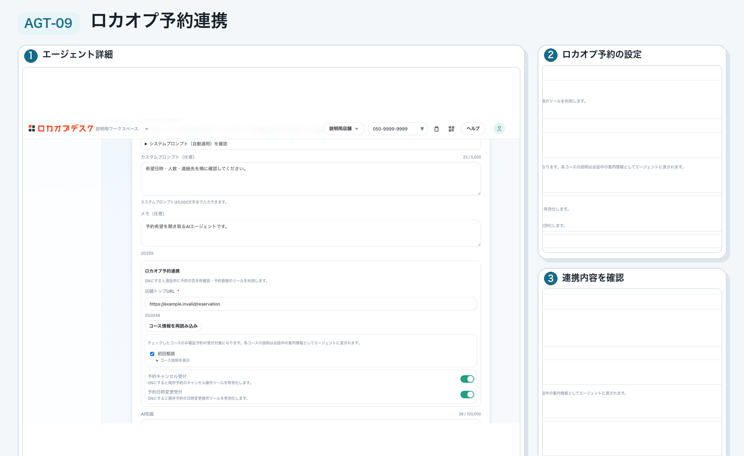
Task: Click the 23 / 5,000 character counter
Action: (x=472, y=157)
